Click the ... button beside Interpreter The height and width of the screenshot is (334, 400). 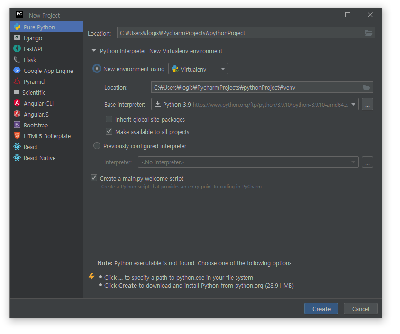click(x=367, y=162)
